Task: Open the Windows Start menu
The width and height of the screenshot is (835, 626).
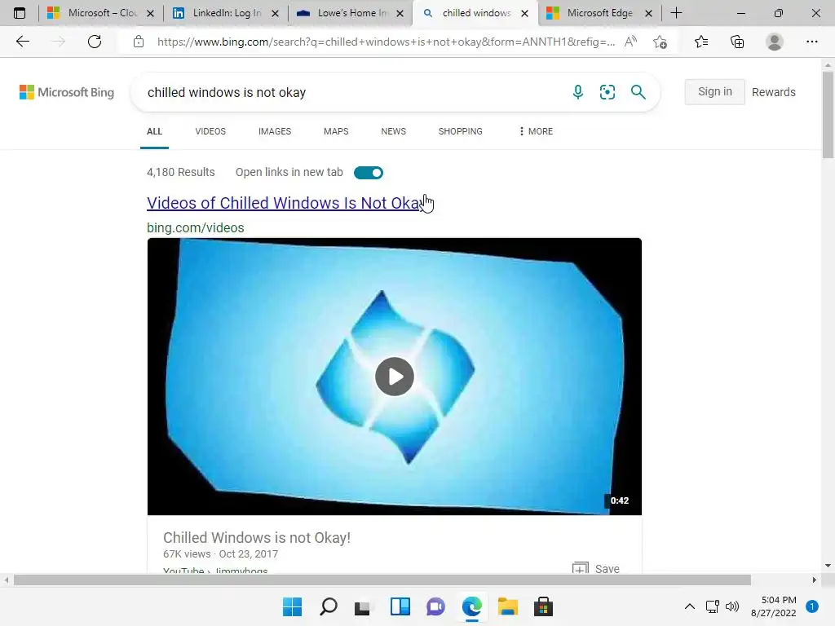Action: coord(292,606)
